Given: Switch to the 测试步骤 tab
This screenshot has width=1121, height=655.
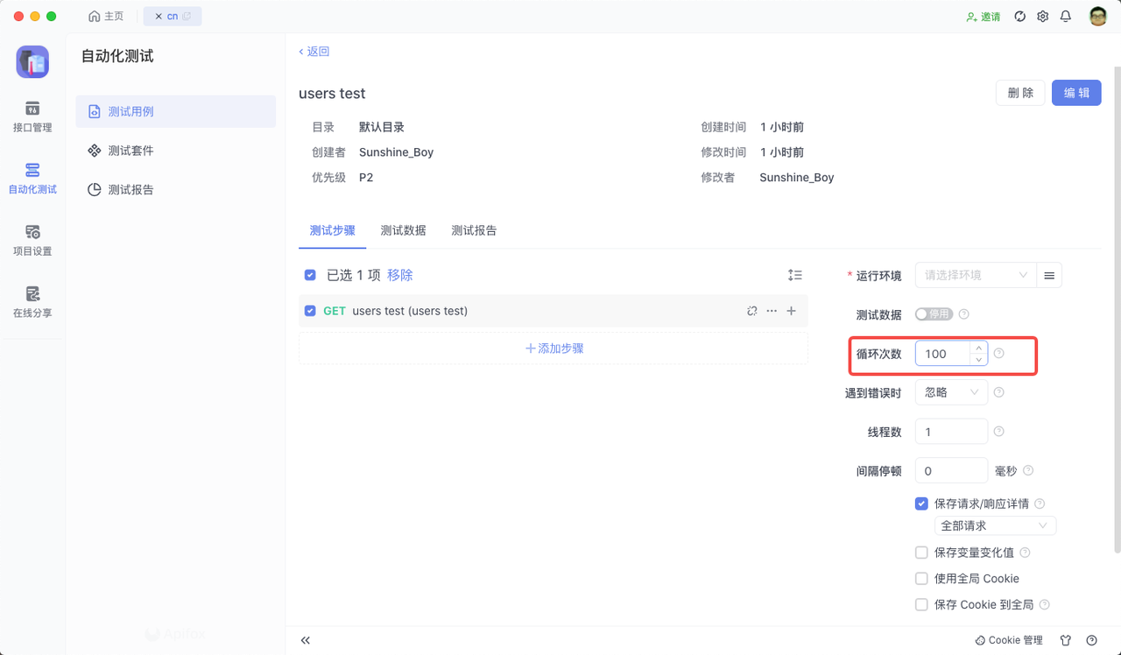Looking at the screenshot, I should (333, 230).
